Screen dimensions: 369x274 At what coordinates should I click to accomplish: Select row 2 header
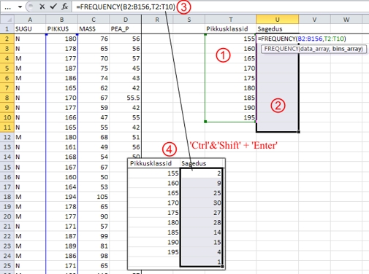point(7,39)
